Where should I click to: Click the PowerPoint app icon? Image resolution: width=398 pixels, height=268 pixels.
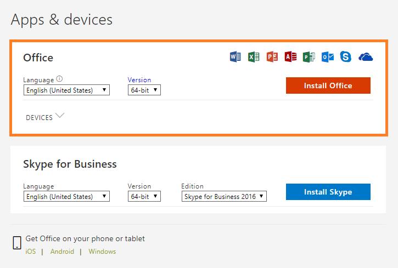pyautogui.click(x=272, y=57)
